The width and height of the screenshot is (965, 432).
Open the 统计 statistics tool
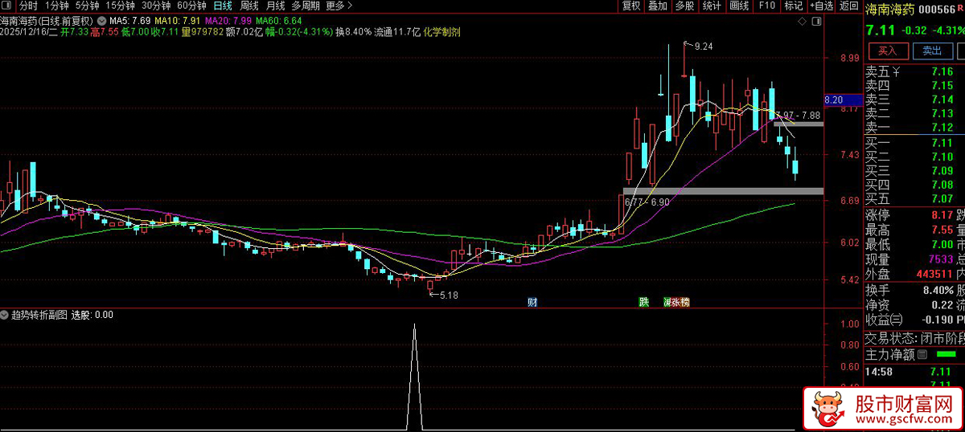point(712,6)
